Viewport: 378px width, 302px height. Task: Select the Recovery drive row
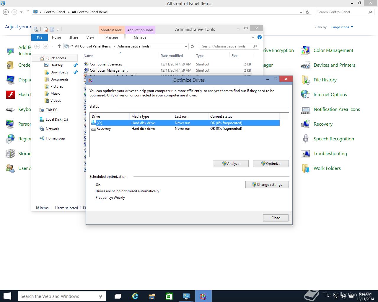pos(185,129)
